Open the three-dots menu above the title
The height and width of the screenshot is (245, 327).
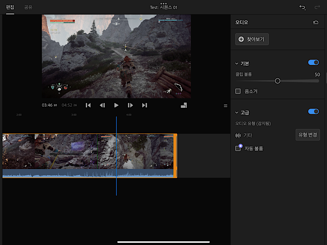(x=163, y=3)
